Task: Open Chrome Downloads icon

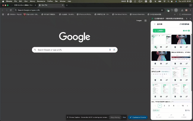Action: [182, 10]
